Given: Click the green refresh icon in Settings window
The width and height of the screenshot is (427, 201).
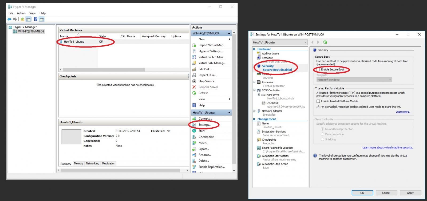Looking at the screenshot, I should click(x=325, y=42).
